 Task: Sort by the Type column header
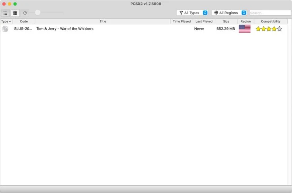click(6, 22)
